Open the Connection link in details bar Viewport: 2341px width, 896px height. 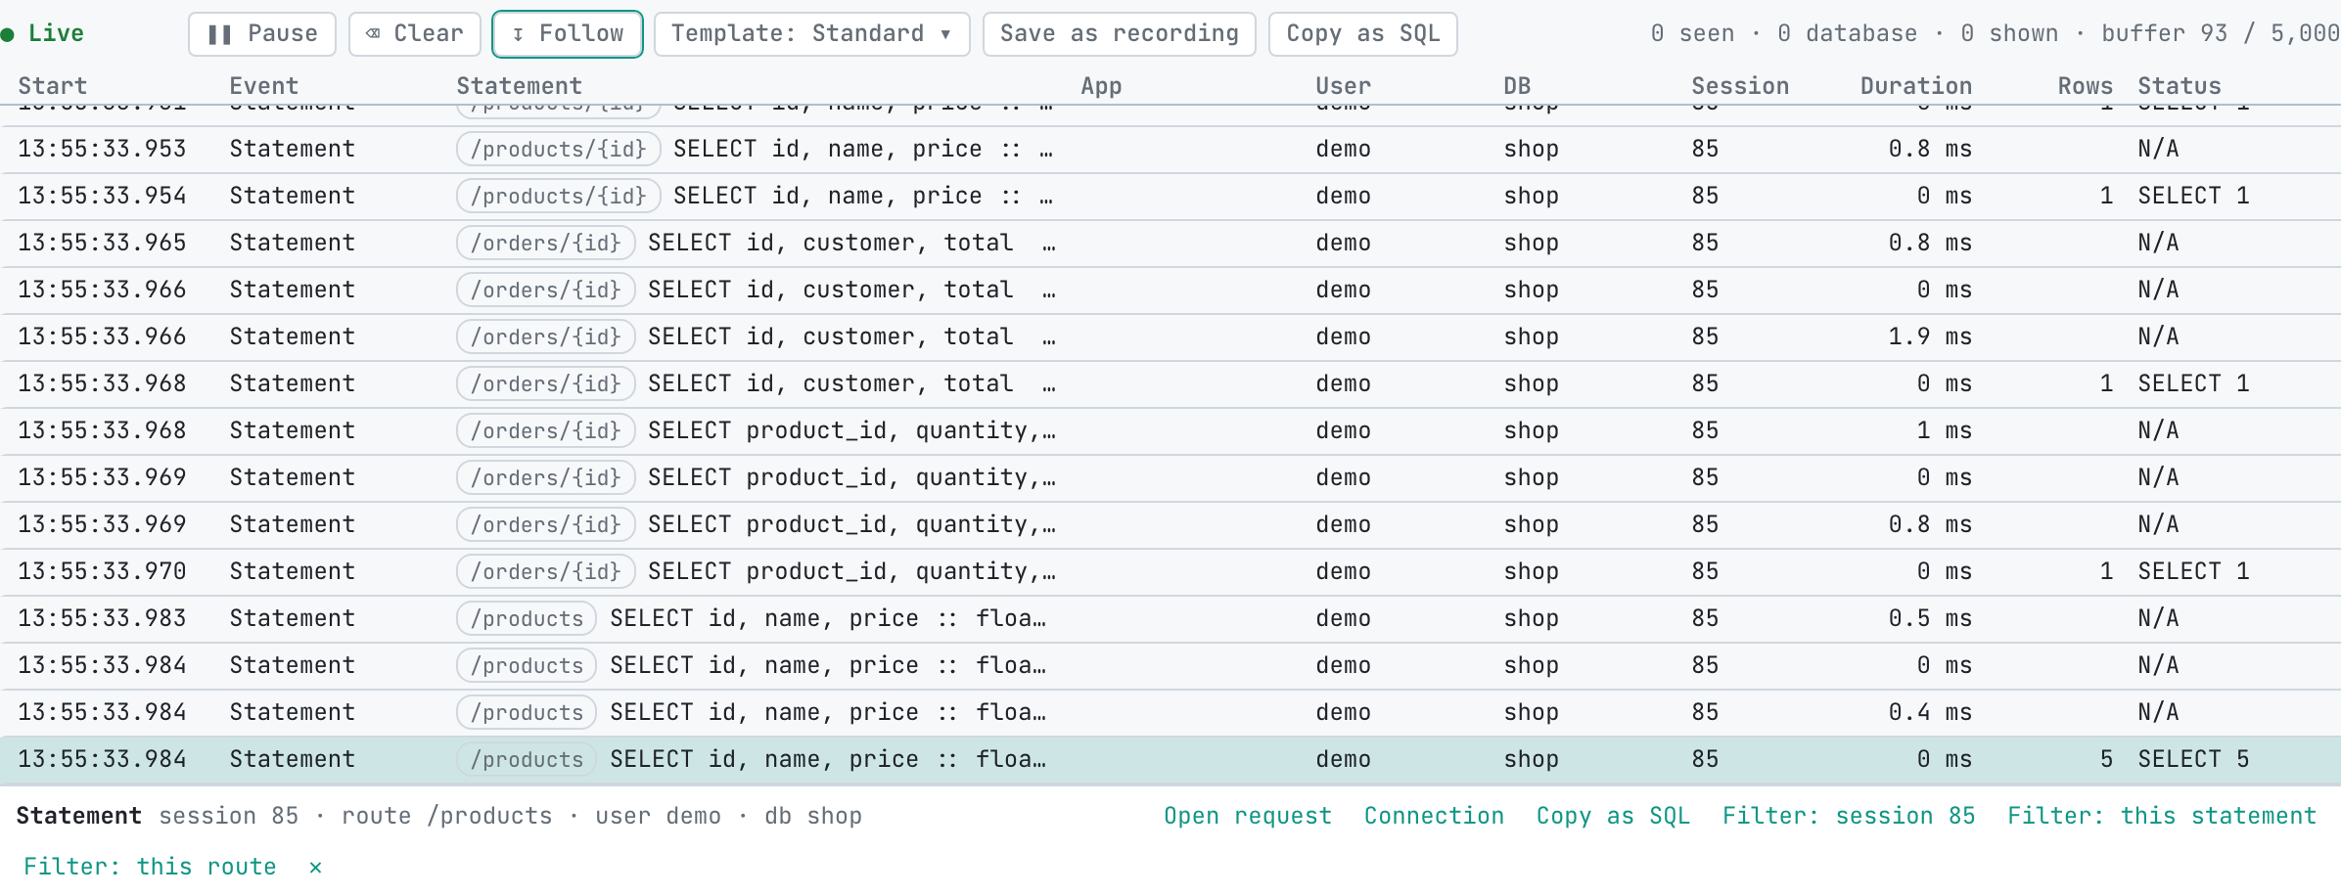pyautogui.click(x=1434, y=817)
